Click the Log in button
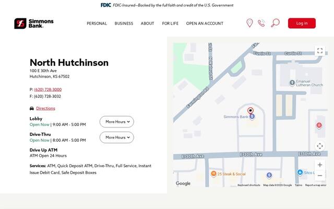The width and height of the screenshot is (334, 209). 302,23
